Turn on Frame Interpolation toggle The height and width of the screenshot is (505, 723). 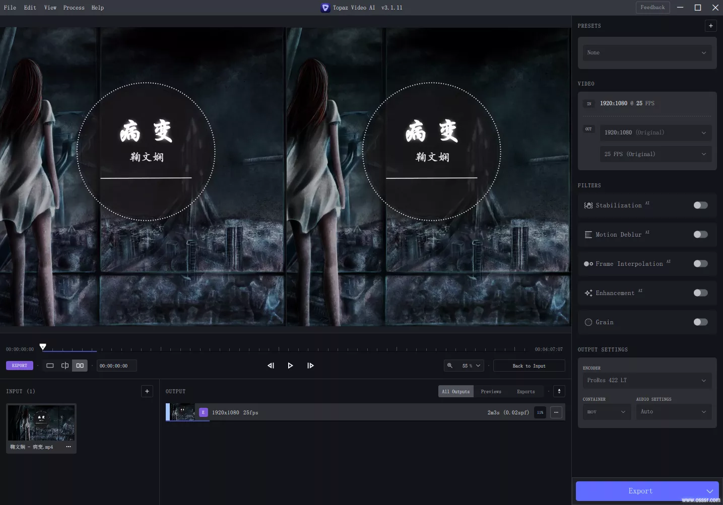[700, 264]
